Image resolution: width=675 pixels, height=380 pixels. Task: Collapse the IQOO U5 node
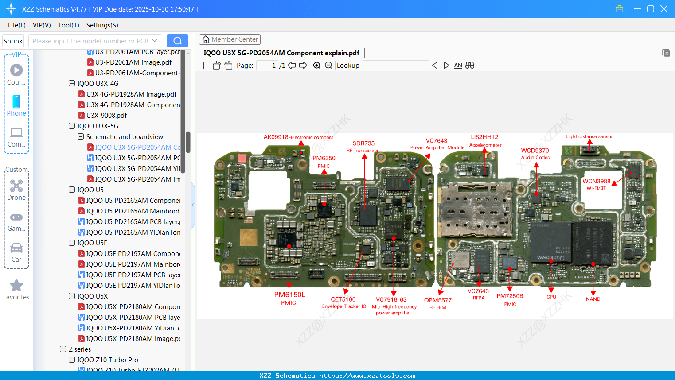72,190
